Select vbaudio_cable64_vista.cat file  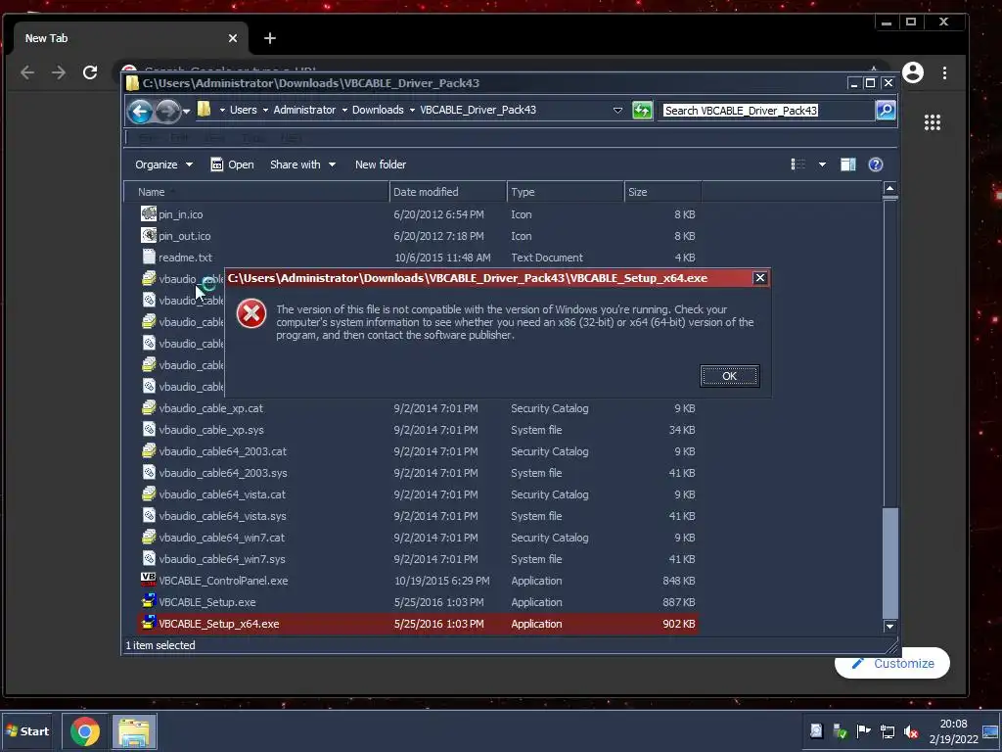coord(418,494)
